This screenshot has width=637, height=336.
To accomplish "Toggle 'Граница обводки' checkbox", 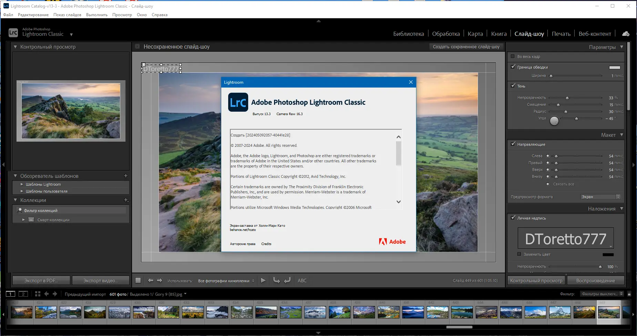I will (x=513, y=67).
